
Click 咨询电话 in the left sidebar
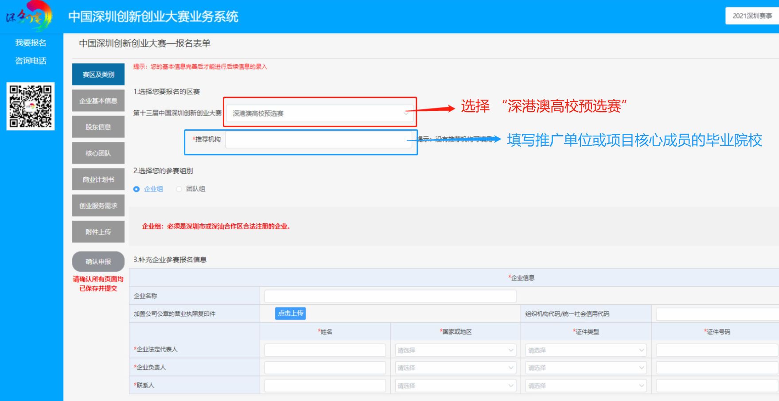[x=31, y=61]
